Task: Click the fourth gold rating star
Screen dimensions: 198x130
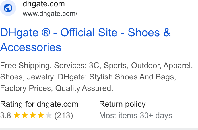Action: pyautogui.click(x=41, y=115)
